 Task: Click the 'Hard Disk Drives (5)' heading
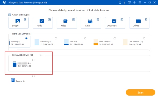(22, 34)
